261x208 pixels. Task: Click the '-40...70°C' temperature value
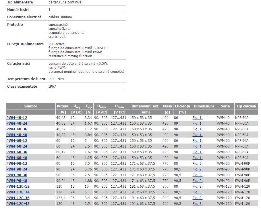coord(57,79)
